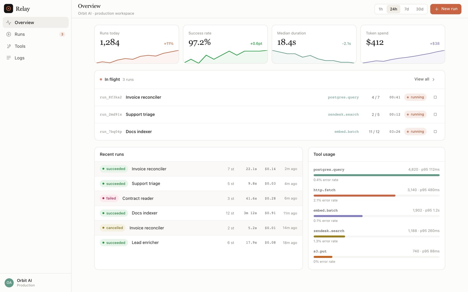The image size is (468, 292).
Task: Select the 30d time range
Action: click(x=419, y=9)
